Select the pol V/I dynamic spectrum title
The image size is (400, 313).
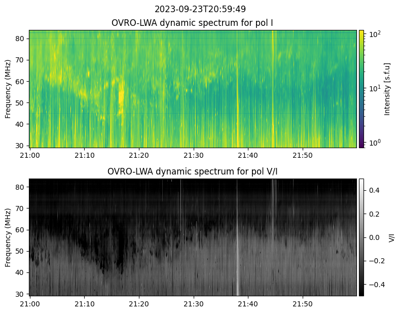tap(193, 171)
